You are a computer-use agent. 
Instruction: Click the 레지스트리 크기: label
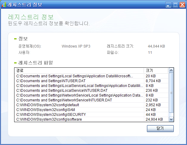pos(120,46)
